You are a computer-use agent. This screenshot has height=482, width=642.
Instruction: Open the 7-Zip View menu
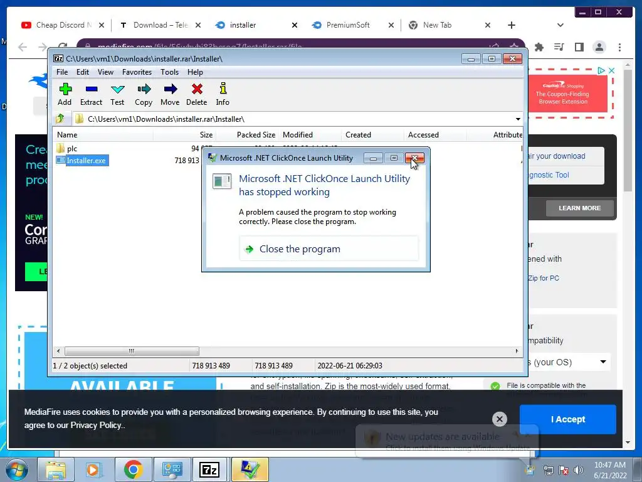(x=105, y=72)
